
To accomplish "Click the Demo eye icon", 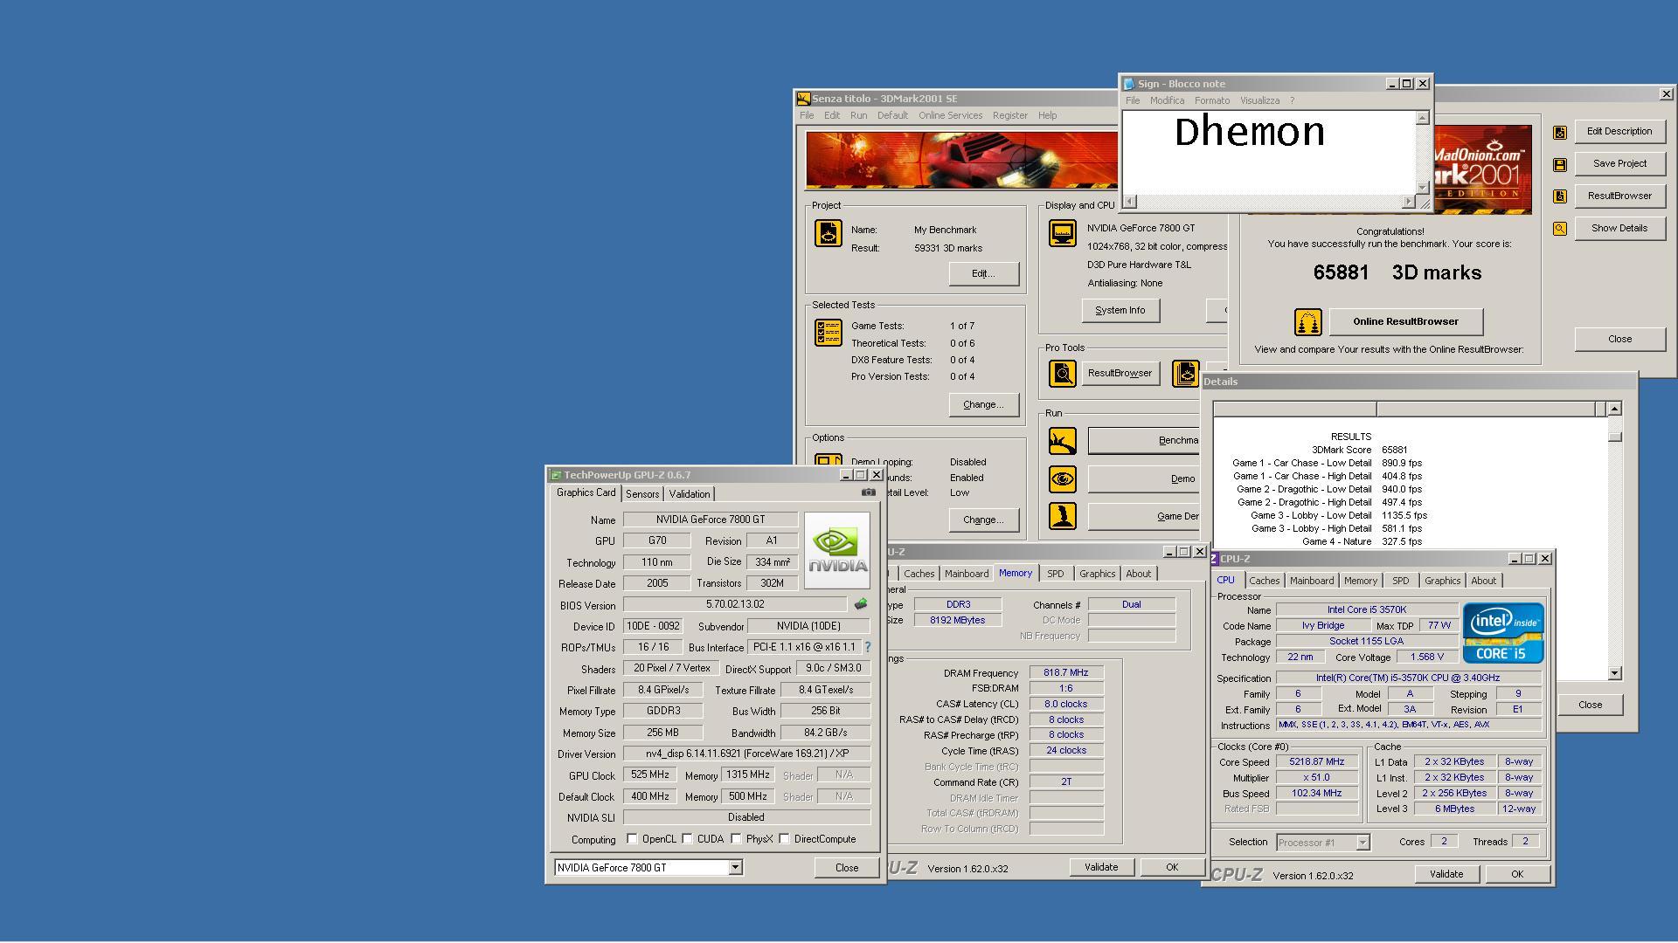I will point(1063,478).
